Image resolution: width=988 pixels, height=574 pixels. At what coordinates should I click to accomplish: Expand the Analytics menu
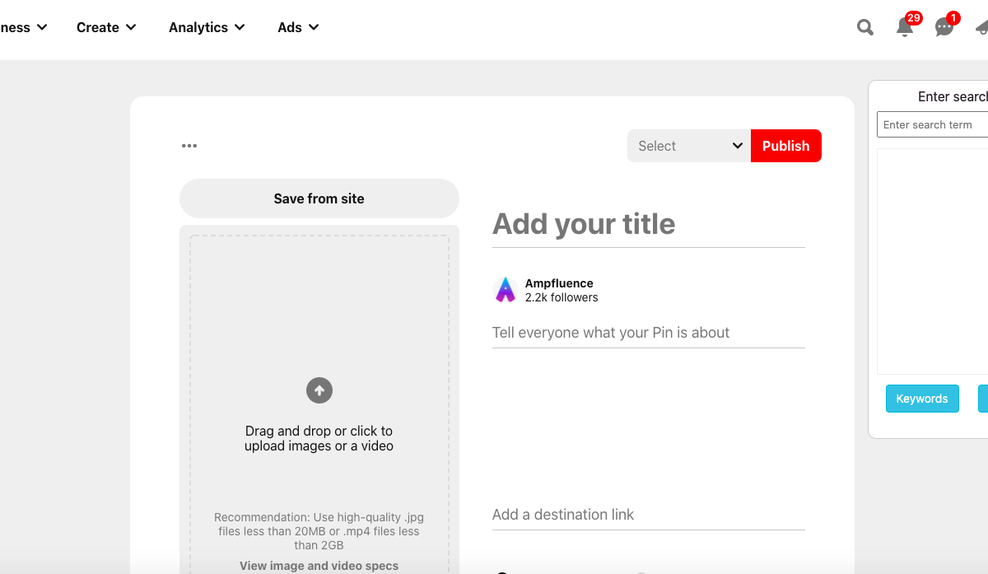pos(207,27)
